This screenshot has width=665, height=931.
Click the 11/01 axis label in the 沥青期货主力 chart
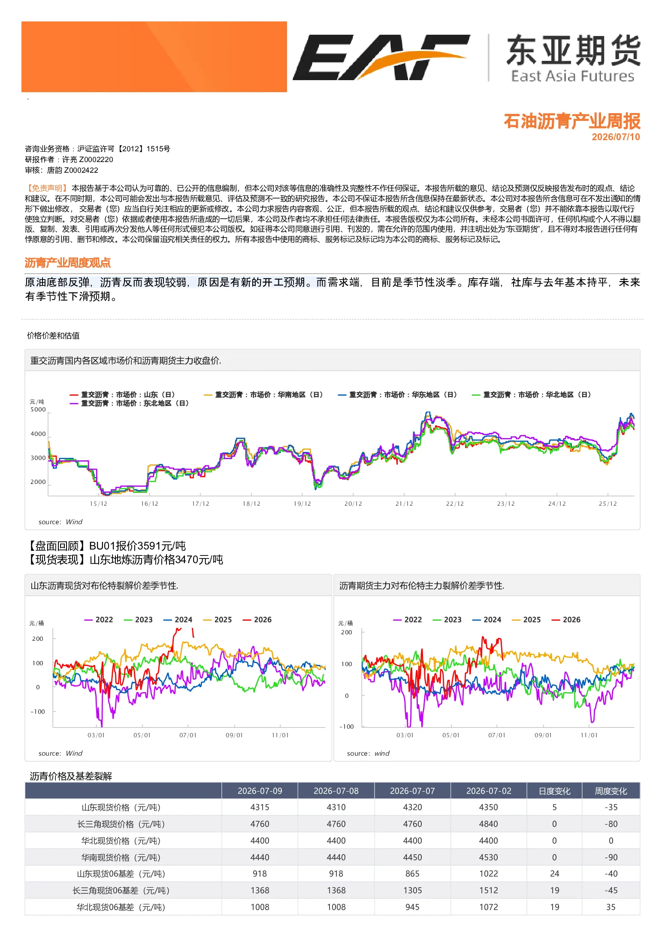[589, 735]
